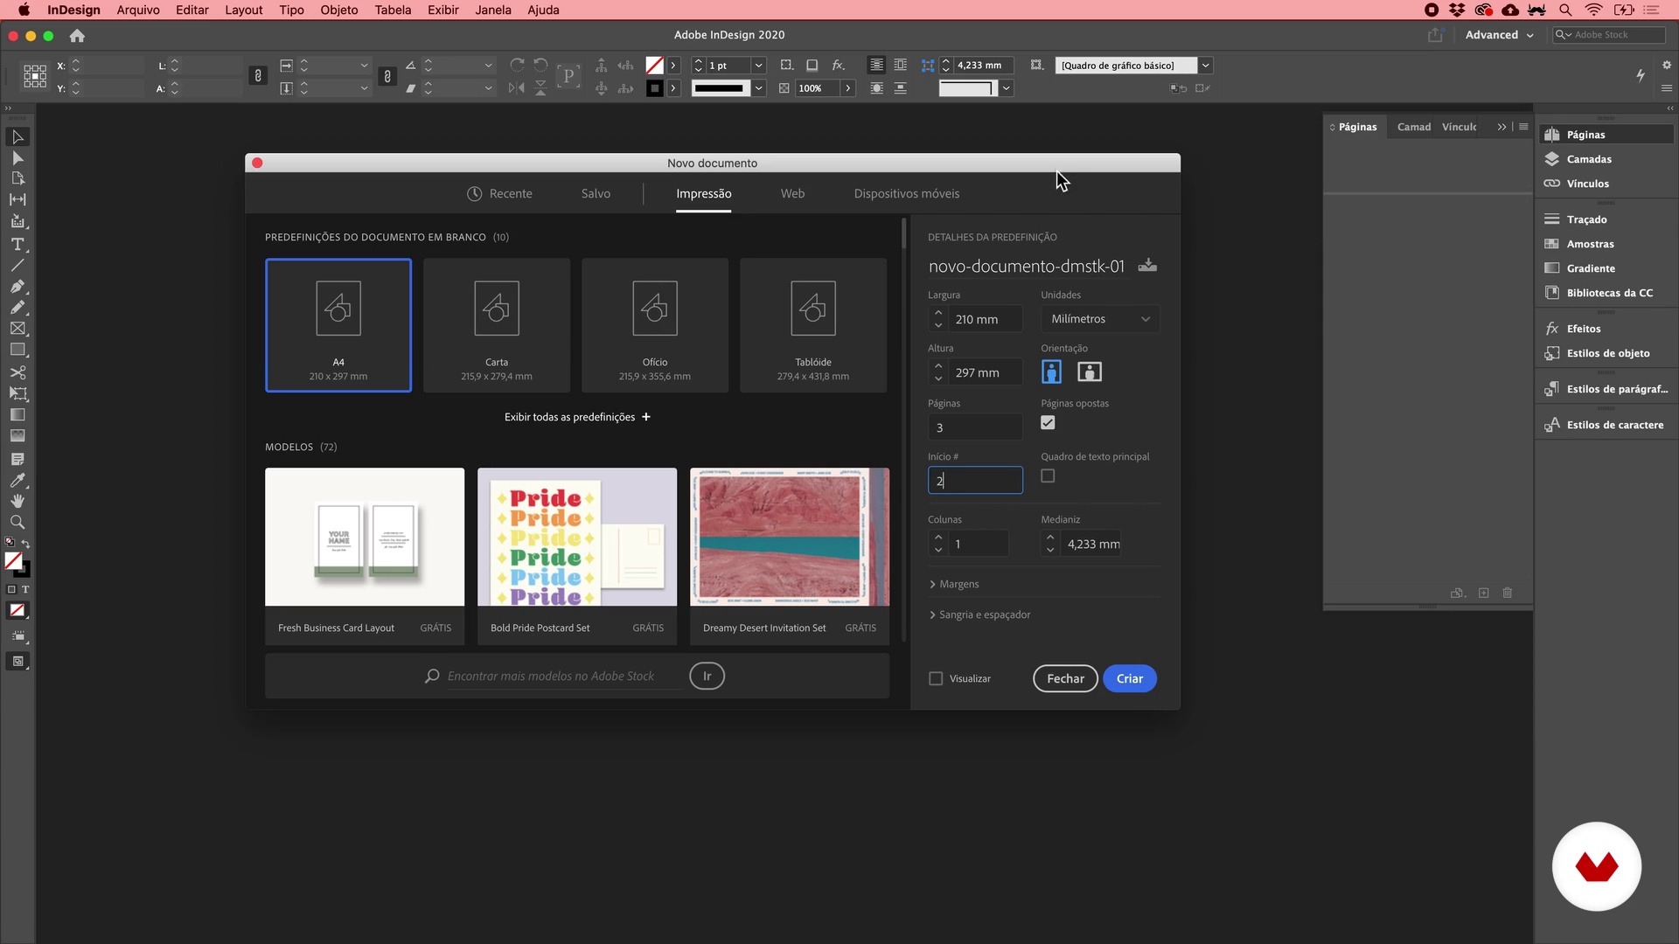
Task: Click the Adobe Stock template search field
Action: pyautogui.click(x=564, y=677)
